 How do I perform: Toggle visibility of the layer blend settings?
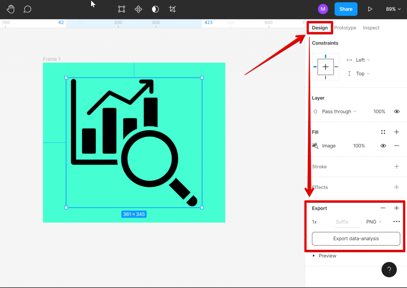tap(397, 111)
